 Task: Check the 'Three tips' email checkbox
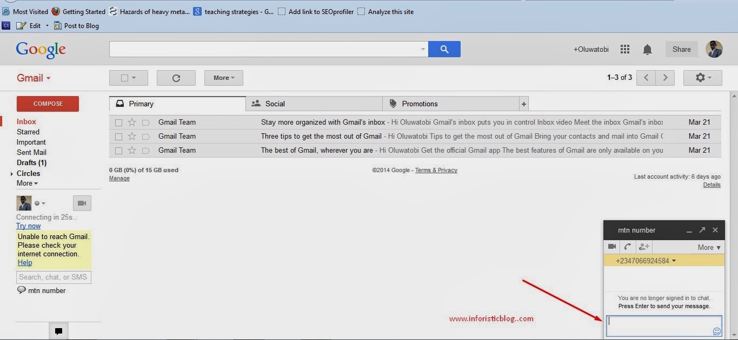pyautogui.click(x=118, y=137)
